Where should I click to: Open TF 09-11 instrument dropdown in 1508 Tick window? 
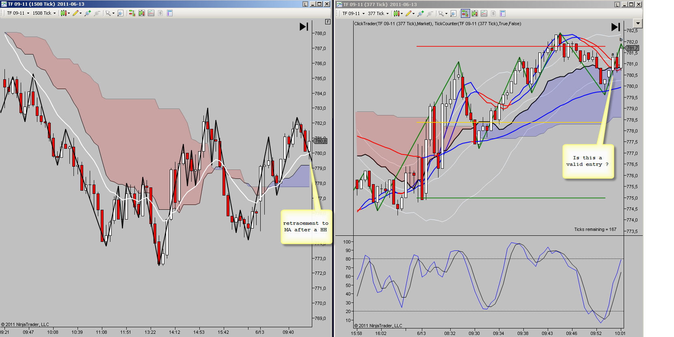coord(28,13)
